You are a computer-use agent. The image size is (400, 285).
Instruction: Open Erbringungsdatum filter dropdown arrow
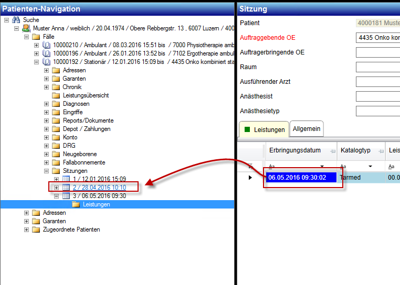tap(322, 166)
